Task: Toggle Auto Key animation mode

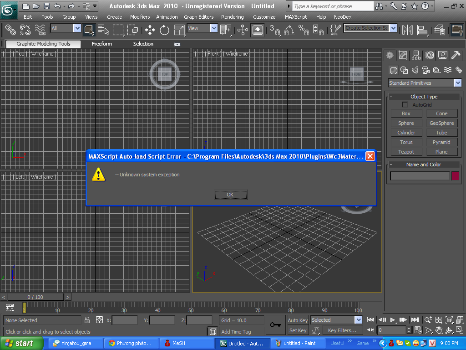Action: 298,320
